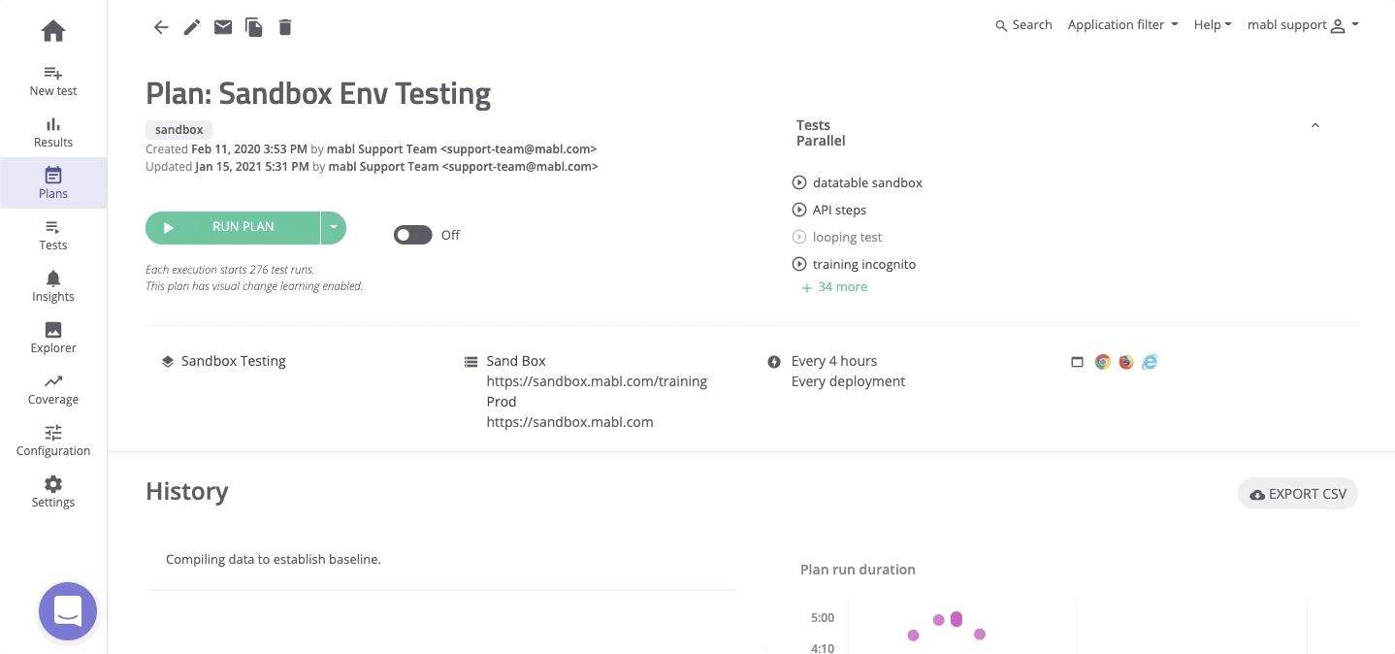
Task: Click the Chrome browser icon
Action: tap(1103, 362)
